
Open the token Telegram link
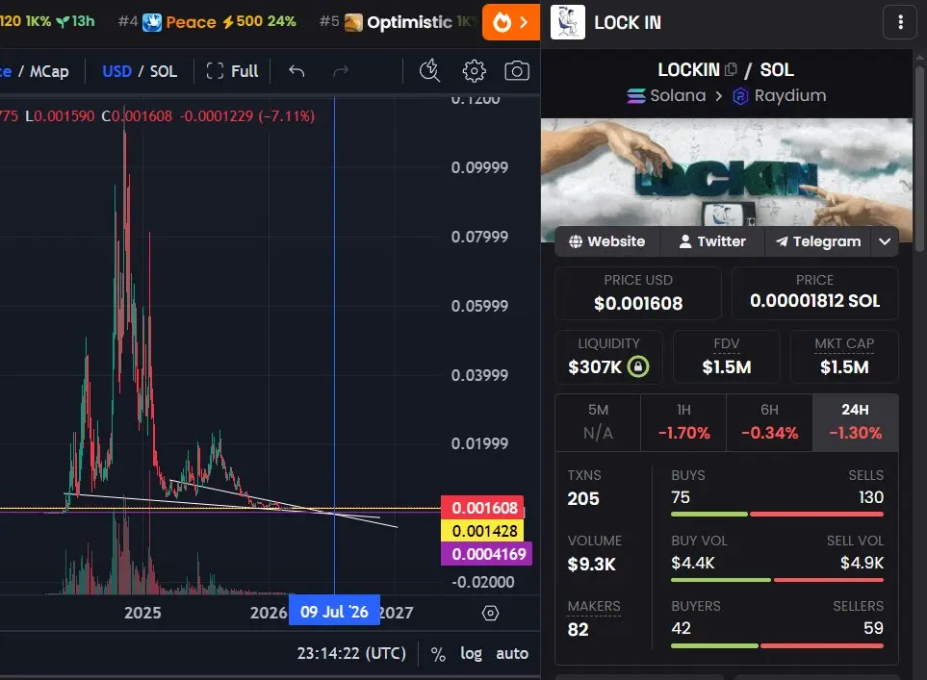818,241
